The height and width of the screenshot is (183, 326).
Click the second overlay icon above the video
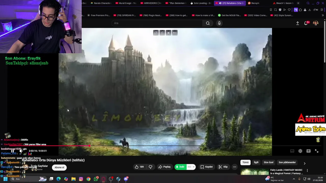coord(162,33)
